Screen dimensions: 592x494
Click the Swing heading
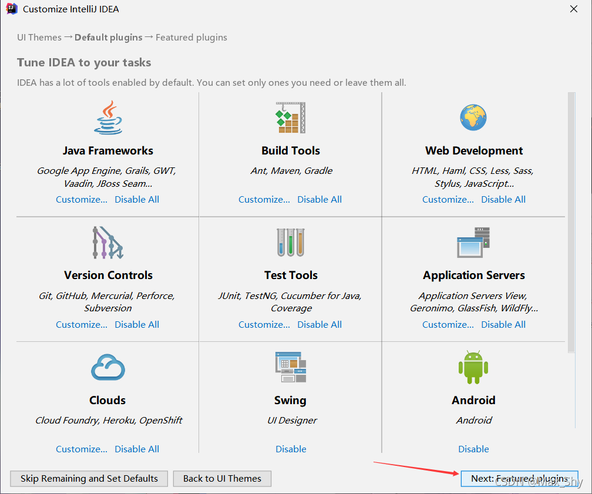point(290,401)
